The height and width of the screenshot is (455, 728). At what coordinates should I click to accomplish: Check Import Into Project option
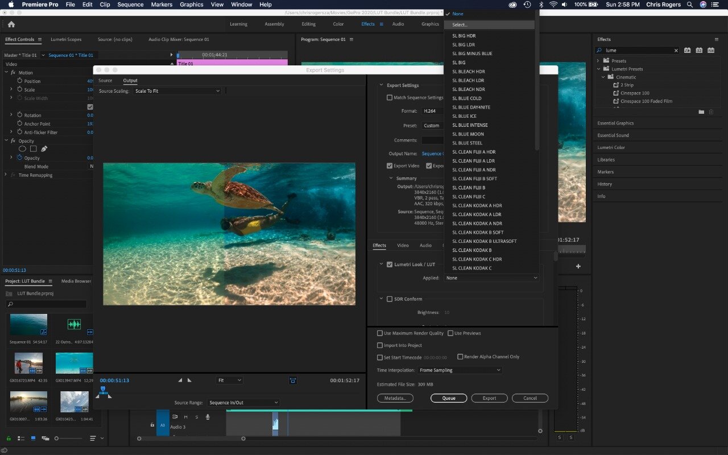click(x=380, y=345)
